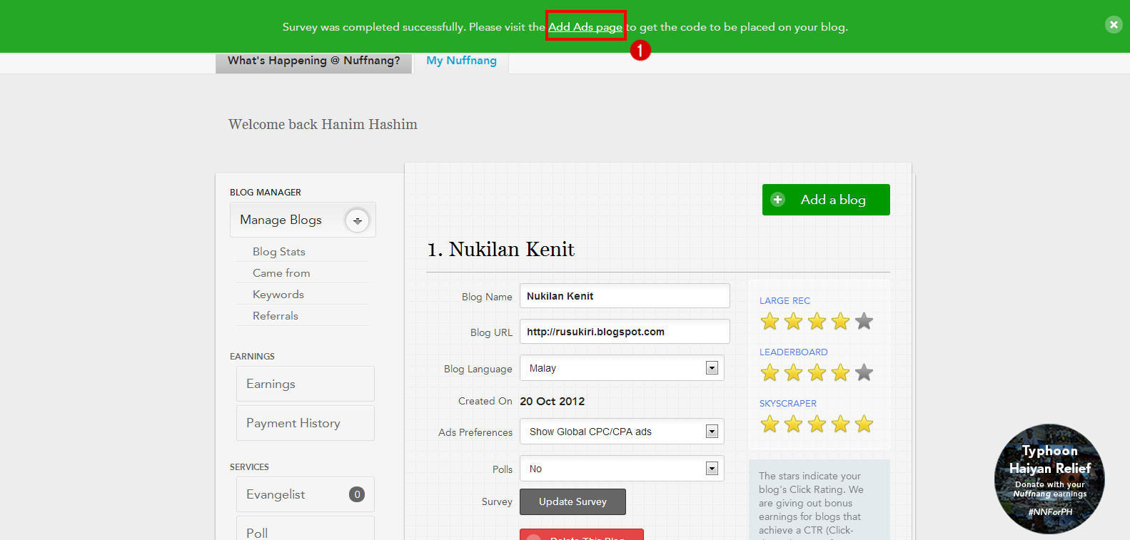Click the fourth star under LEADERBOARD

[840, 373]
